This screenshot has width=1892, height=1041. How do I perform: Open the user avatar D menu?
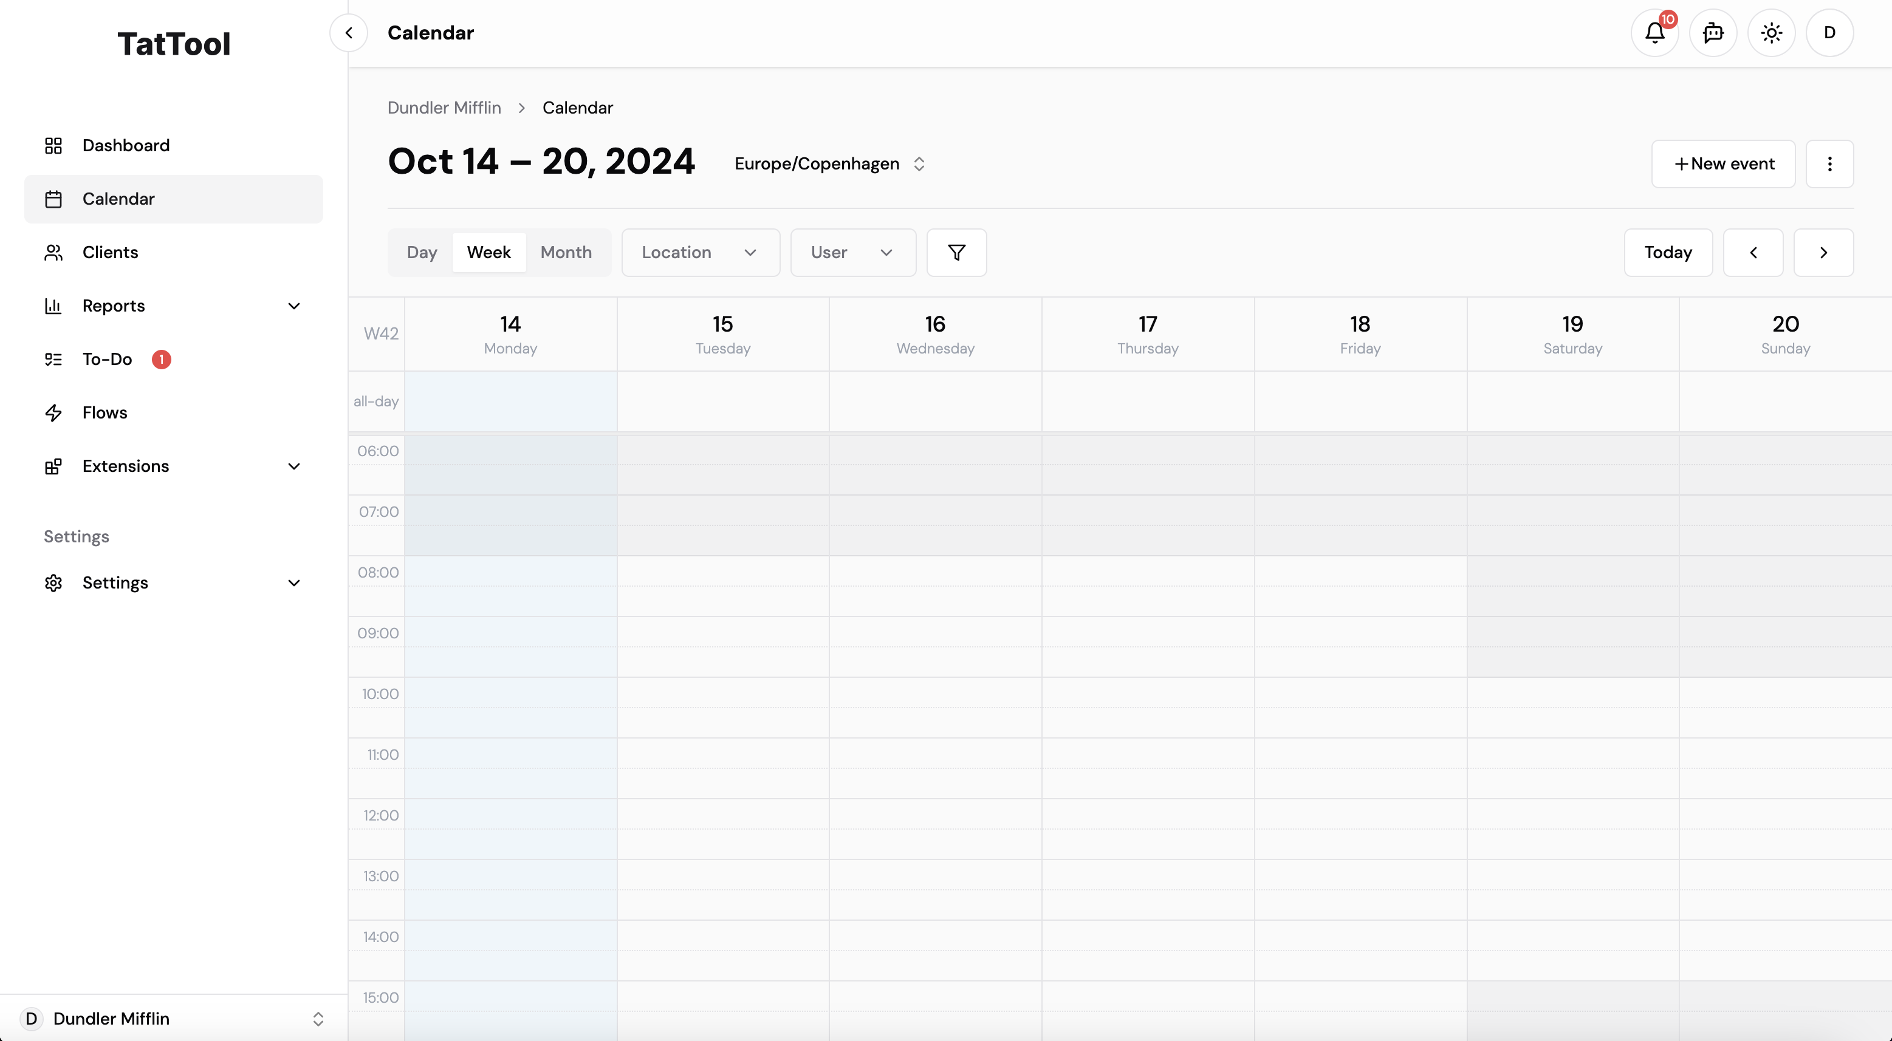(x=1829, y=33)
